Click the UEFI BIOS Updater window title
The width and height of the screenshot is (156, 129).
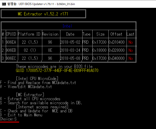41,4
